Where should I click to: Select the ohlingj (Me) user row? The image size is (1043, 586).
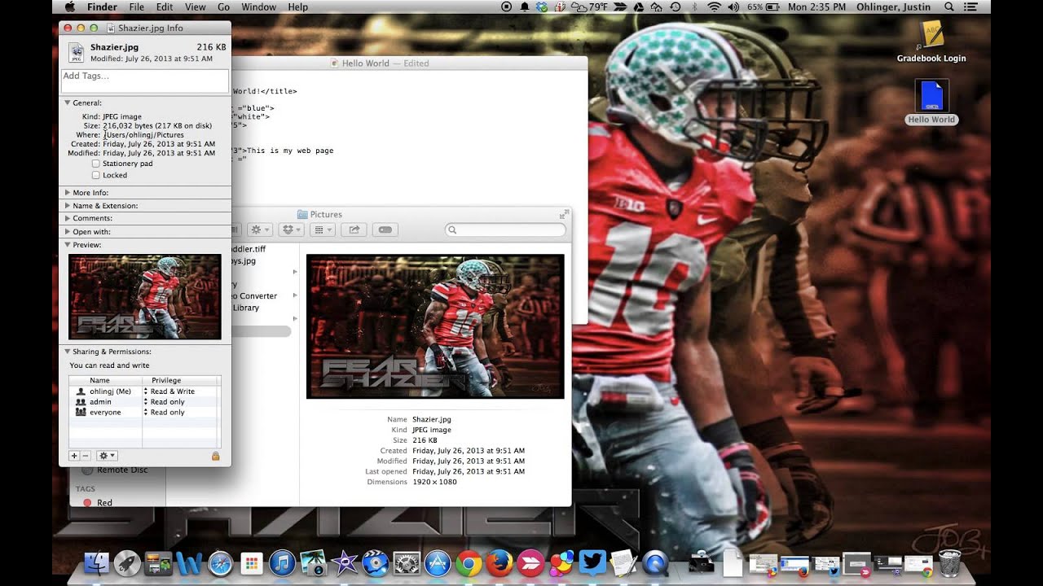[145, 391]
